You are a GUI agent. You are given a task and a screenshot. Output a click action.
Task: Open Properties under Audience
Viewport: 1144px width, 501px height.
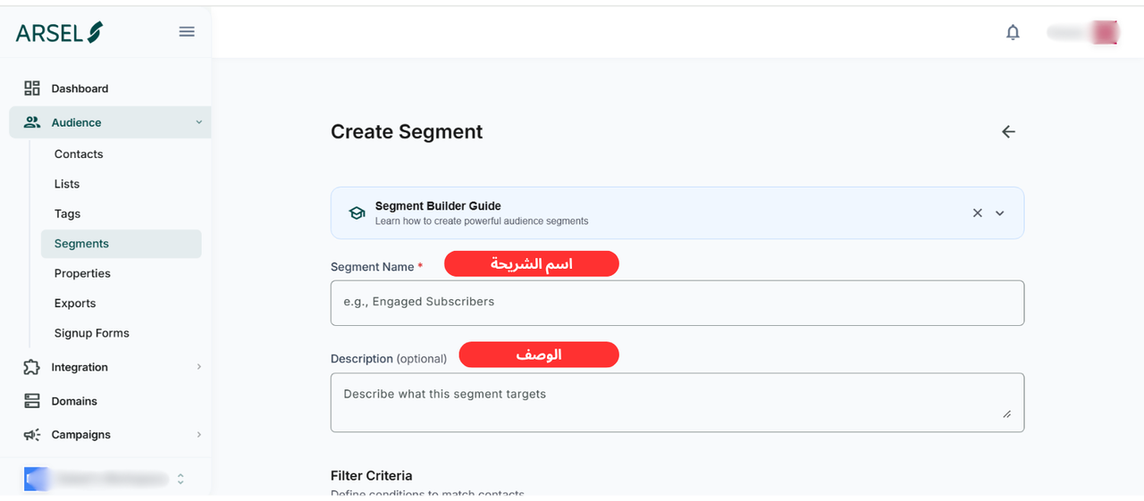pos(82,273)
